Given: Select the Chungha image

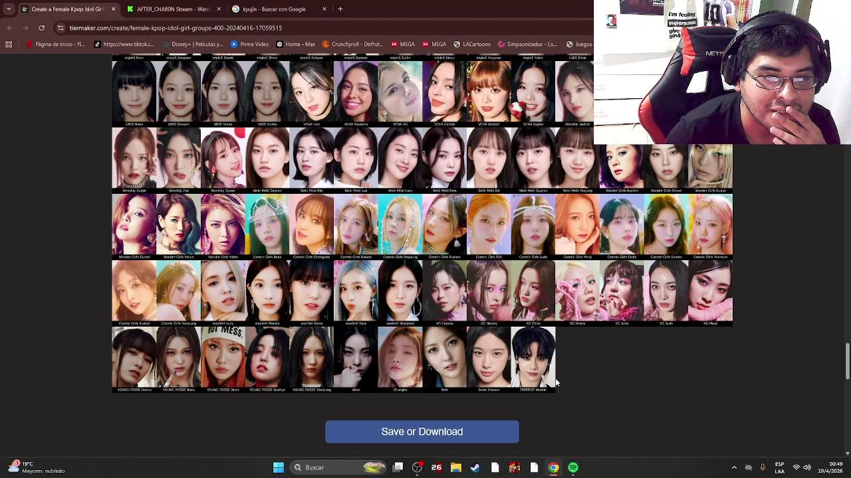Looking at the screenshot, I should pos(400,359).
